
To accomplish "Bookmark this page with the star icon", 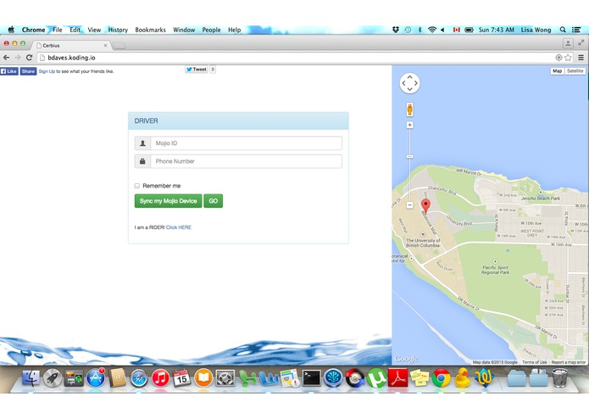I will [568, 58].
